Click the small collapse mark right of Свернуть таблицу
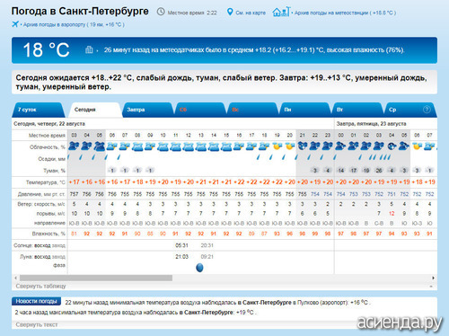Screen dimensions: 449x336 [x=431, y=287]
